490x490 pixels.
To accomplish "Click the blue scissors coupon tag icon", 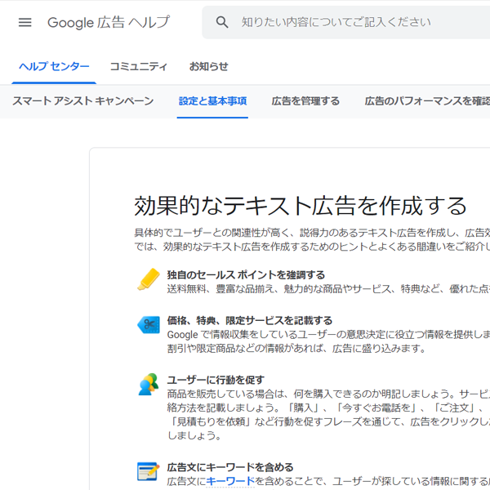I will pyautogui.click(x=149, y=325).
